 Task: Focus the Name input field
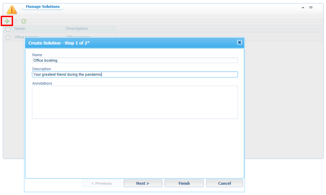coord(135,60)
